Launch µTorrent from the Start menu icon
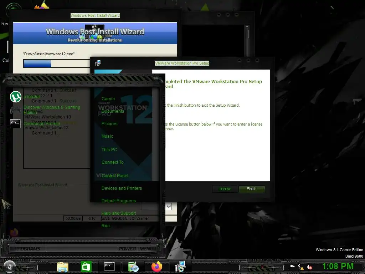This screenshot has height=274, width=365. click(x=16, y=96)
